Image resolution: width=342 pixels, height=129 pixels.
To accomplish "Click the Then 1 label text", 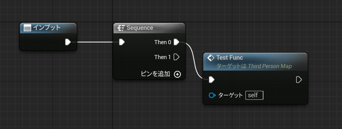I will [x=162, y=57].
